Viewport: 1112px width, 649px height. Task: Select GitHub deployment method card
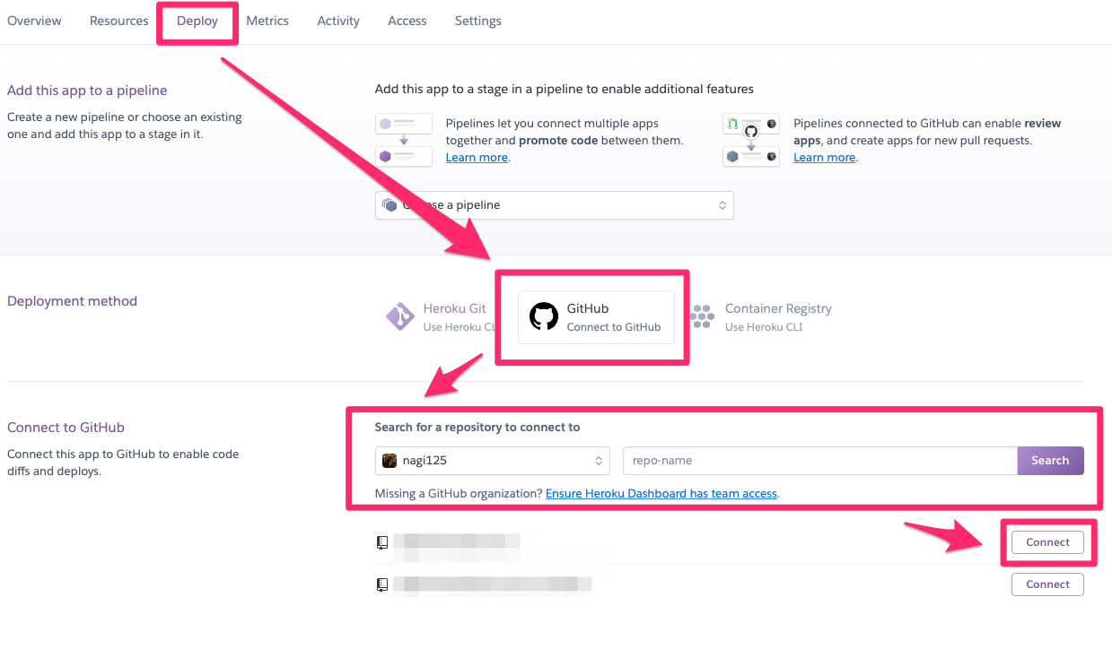(596, 317)
